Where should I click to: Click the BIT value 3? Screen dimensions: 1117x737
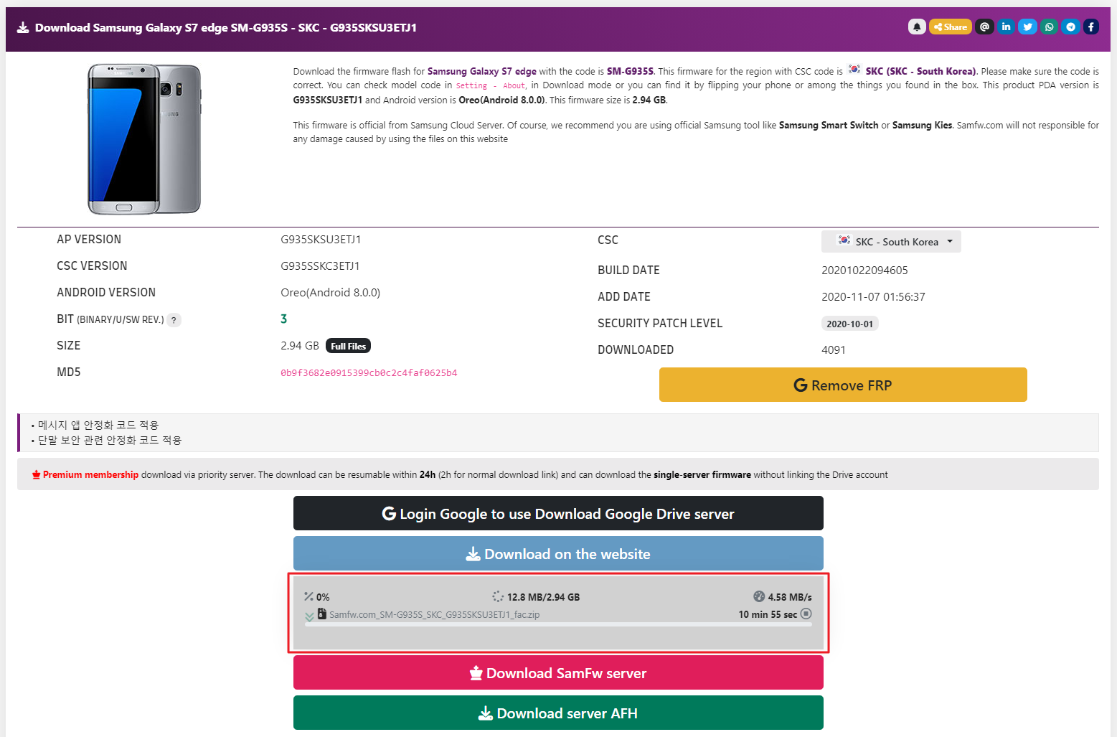point(284,319)
